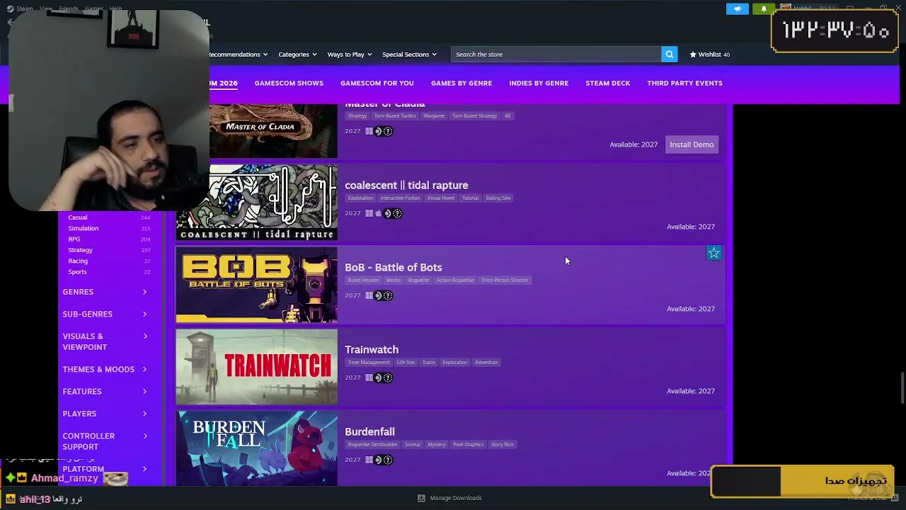
Task: Click the Turn-Based Tactics tag on Master of Cladia
Action: coord(395,115)
